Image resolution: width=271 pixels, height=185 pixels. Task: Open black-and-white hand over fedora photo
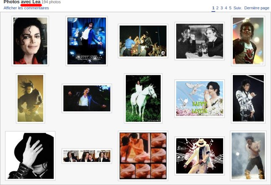(30, 156)
